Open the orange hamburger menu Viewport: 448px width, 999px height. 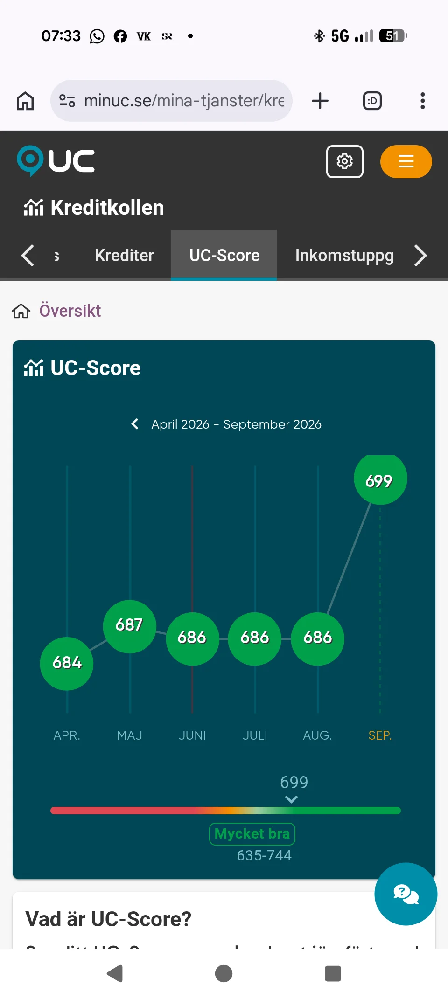406,161
